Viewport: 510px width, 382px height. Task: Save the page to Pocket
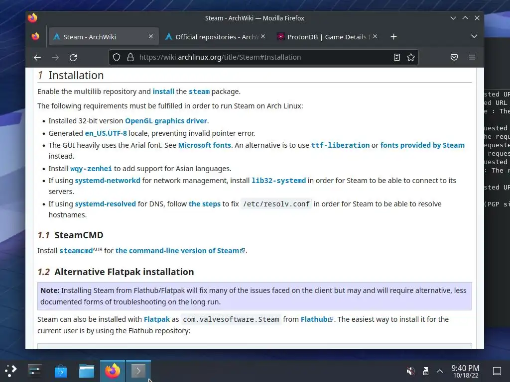(x=454, y=58)
